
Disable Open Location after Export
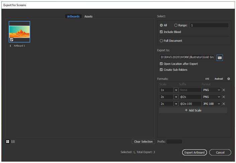pyautogui.click(x=161, y=64)
